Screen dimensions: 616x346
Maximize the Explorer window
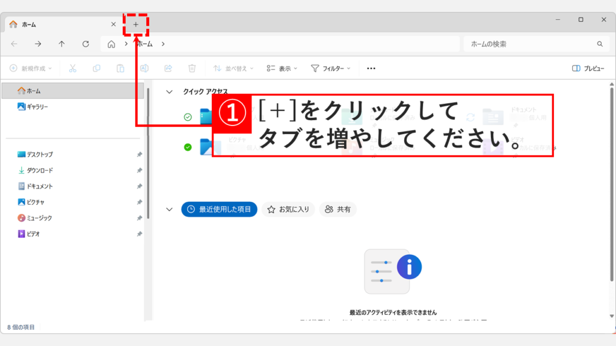tap(581, 20)
